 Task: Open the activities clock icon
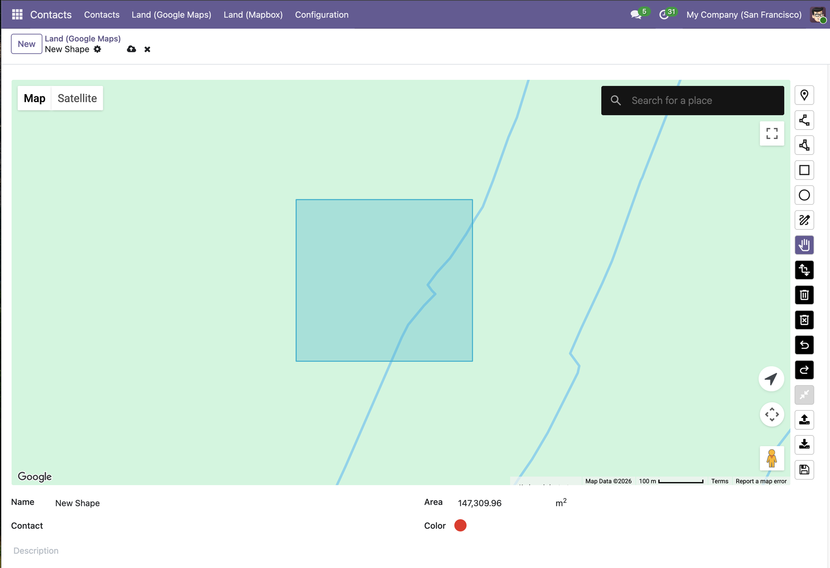click(x=664, y=15)
